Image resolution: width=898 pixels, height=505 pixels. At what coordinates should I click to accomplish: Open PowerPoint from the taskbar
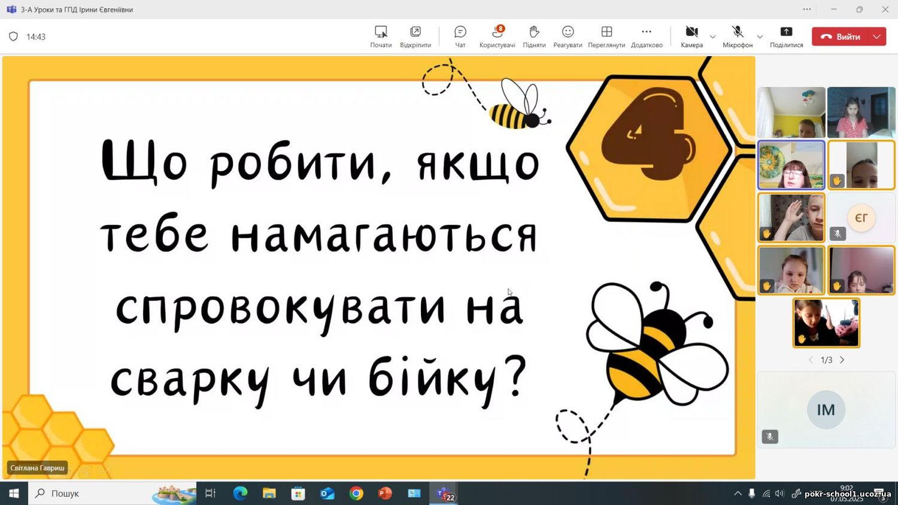pyautogui.click(x=385, y=493)
